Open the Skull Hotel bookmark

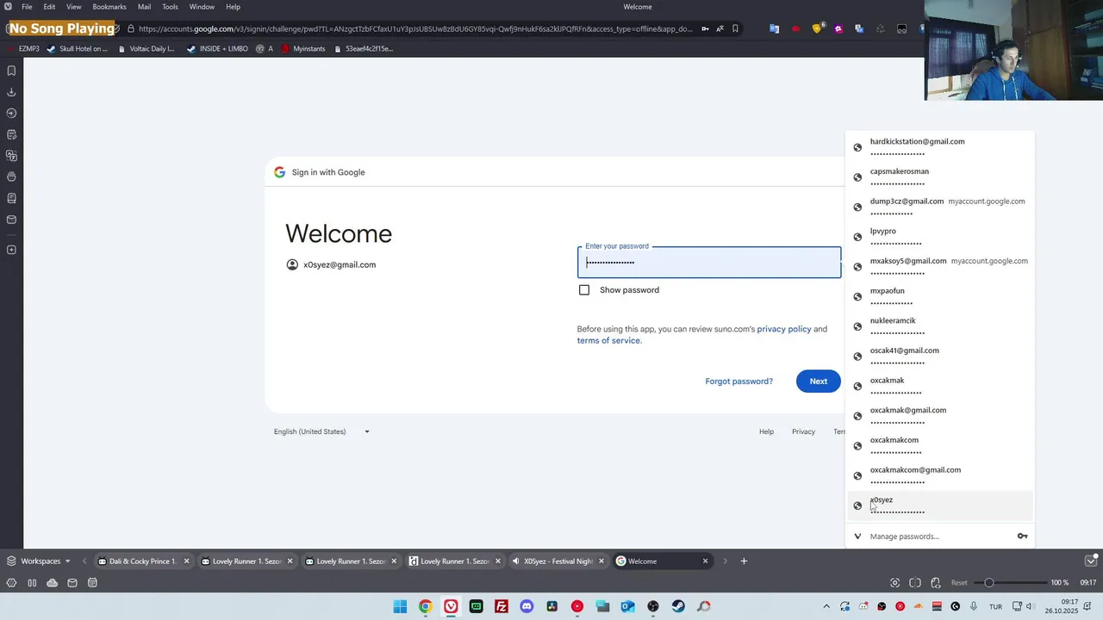coord(78,49)
